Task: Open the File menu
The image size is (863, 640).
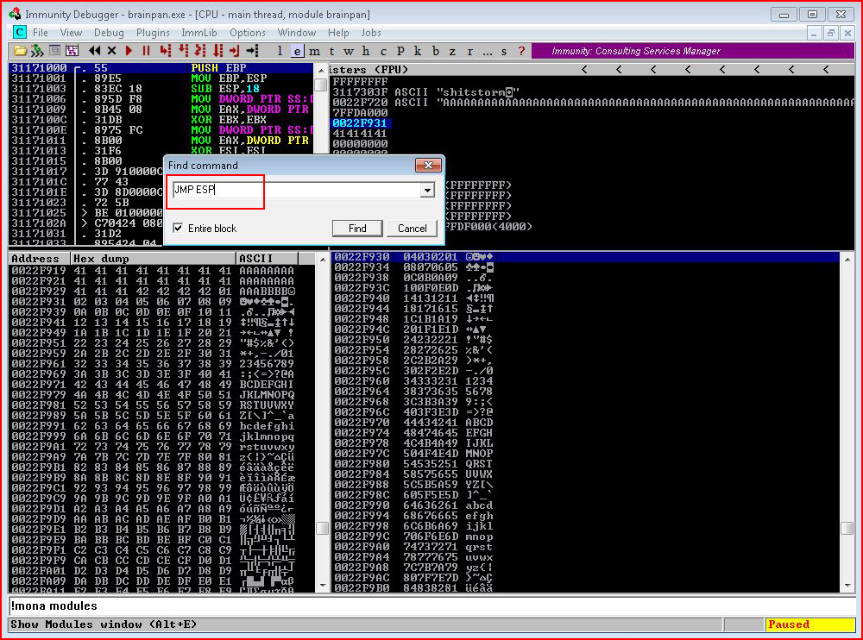Action: pyautogui.click(x=41, y=33)
